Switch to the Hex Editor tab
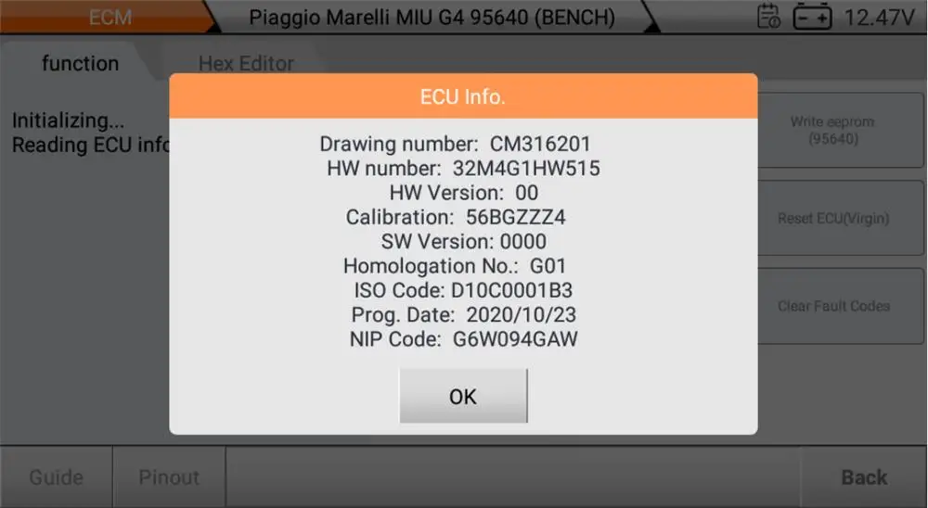 tap(246, 63)
